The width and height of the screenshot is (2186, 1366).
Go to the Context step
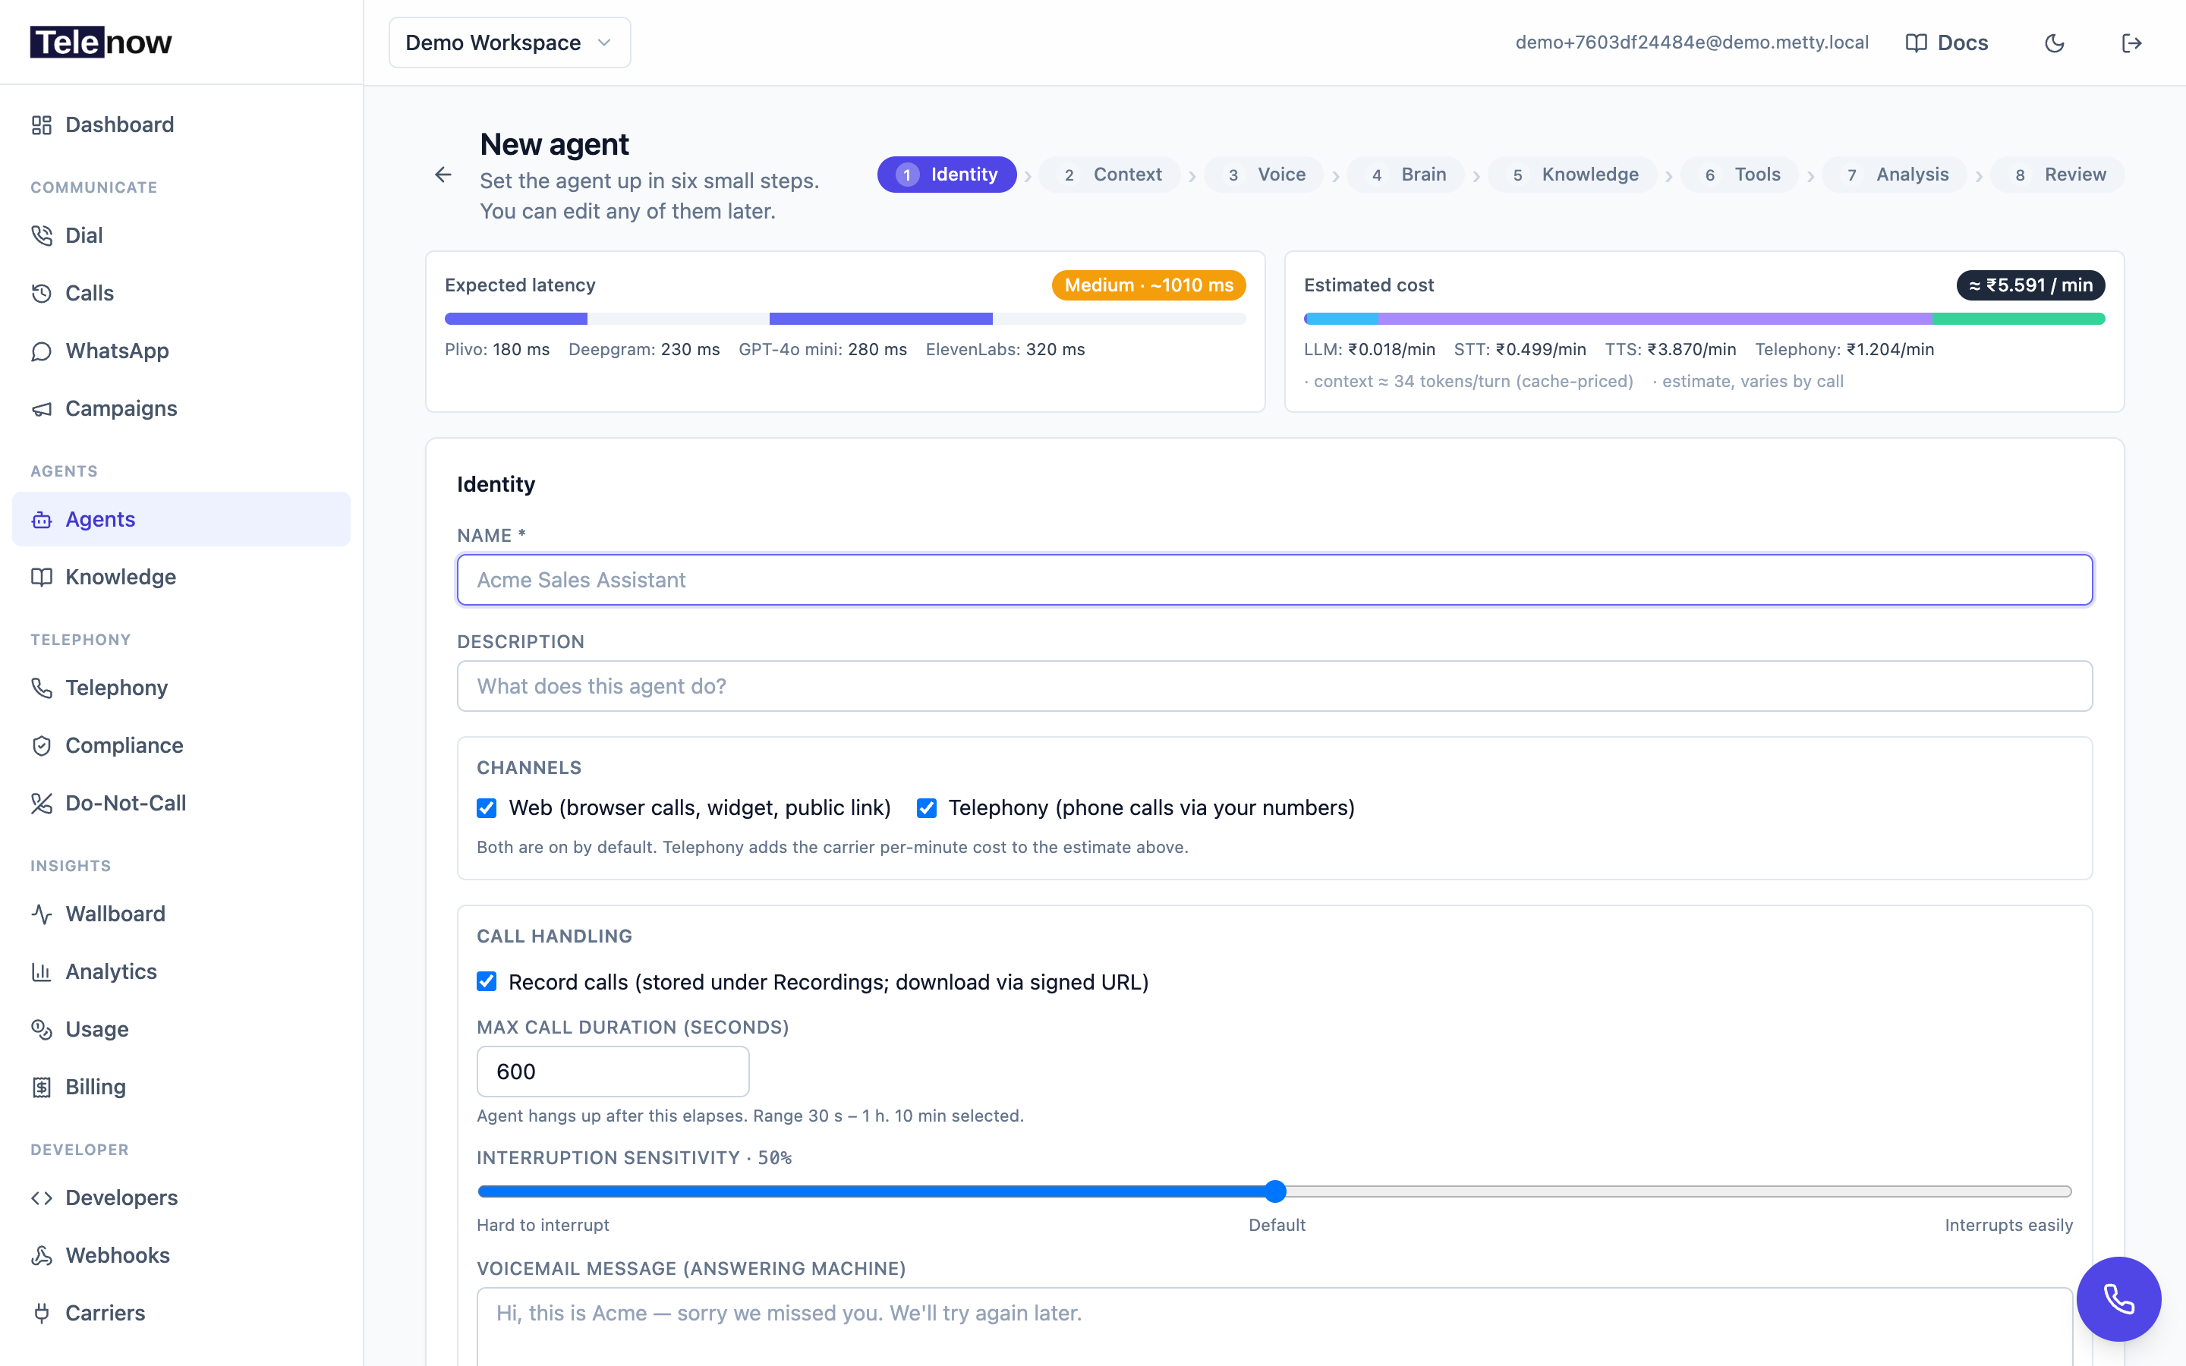click(x=1110, y=175)
